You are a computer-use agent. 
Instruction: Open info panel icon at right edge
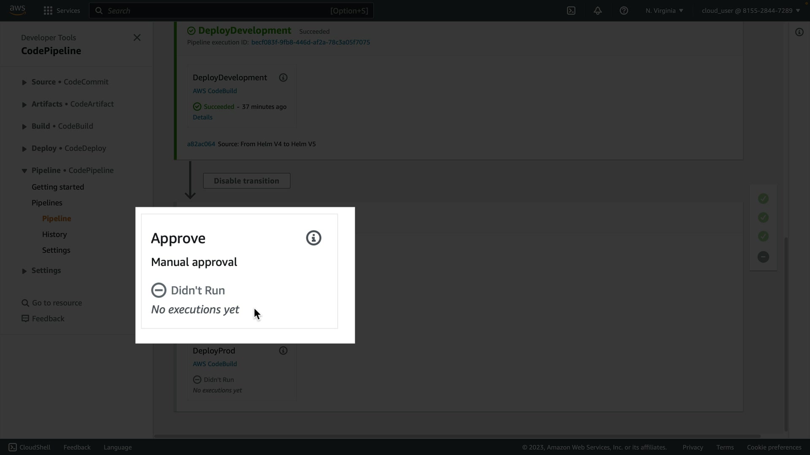click(799, 32)
